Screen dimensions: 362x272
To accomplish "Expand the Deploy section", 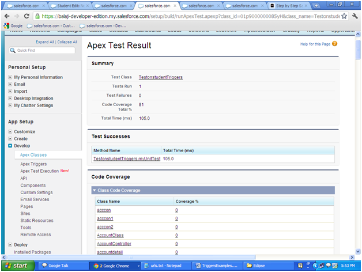I will point(10,245).
